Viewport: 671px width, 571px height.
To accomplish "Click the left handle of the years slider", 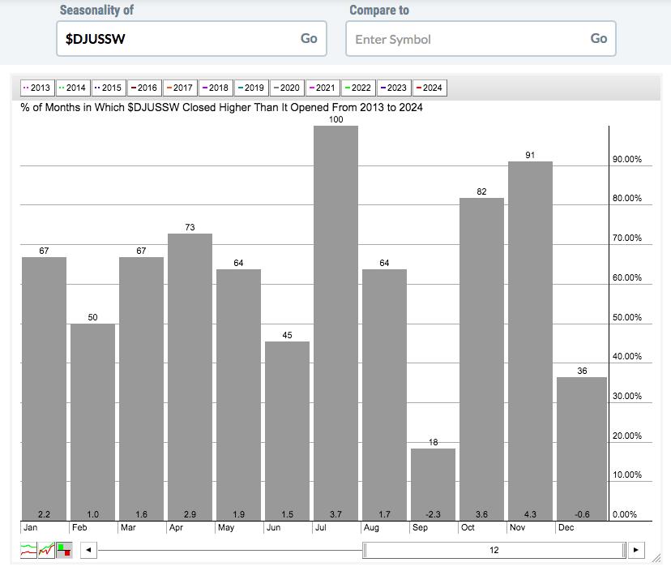I will coord(365,550).
